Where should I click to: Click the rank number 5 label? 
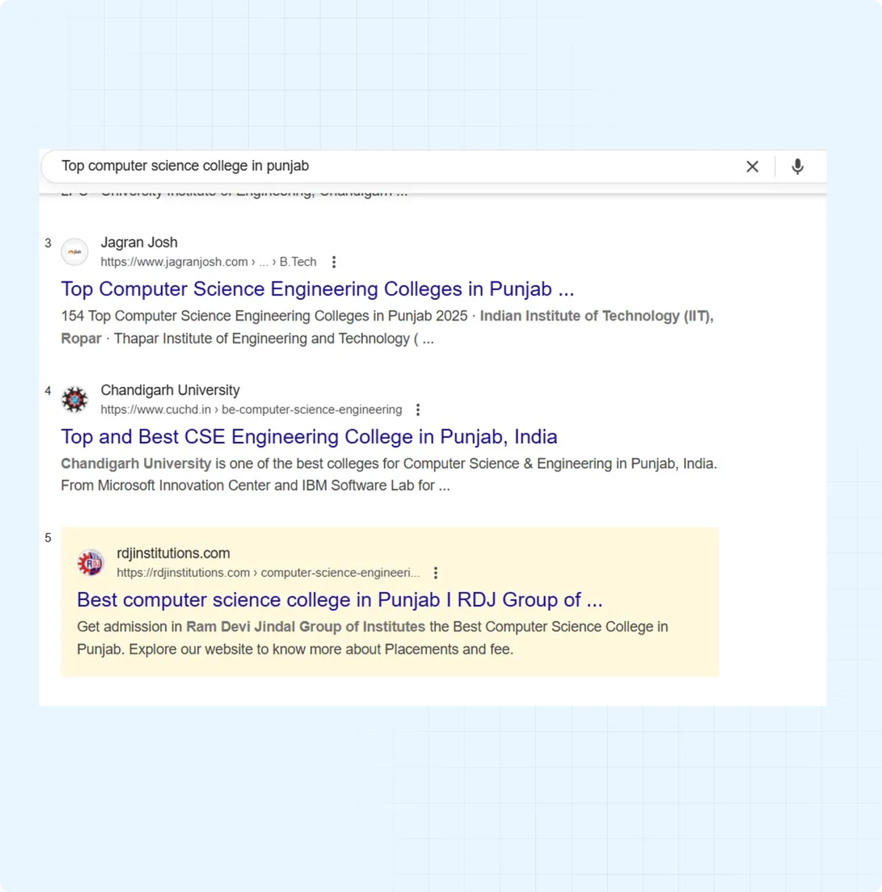48,538
